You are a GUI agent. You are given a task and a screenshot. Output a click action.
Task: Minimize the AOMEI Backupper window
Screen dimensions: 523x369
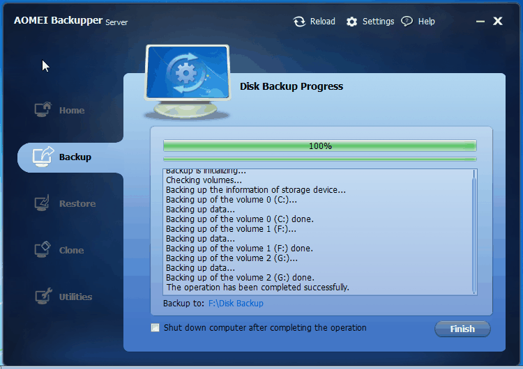click(480, 22)
